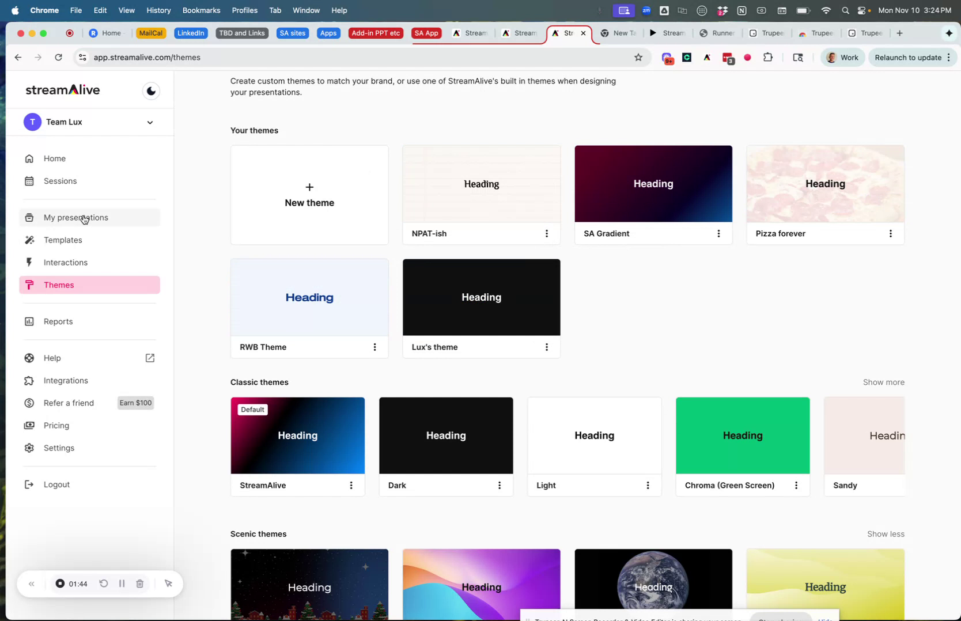Image resolution: width=961 pixels, height=621 pixels.
Task: Open Sessions from the sidebar
Action: 60,181
